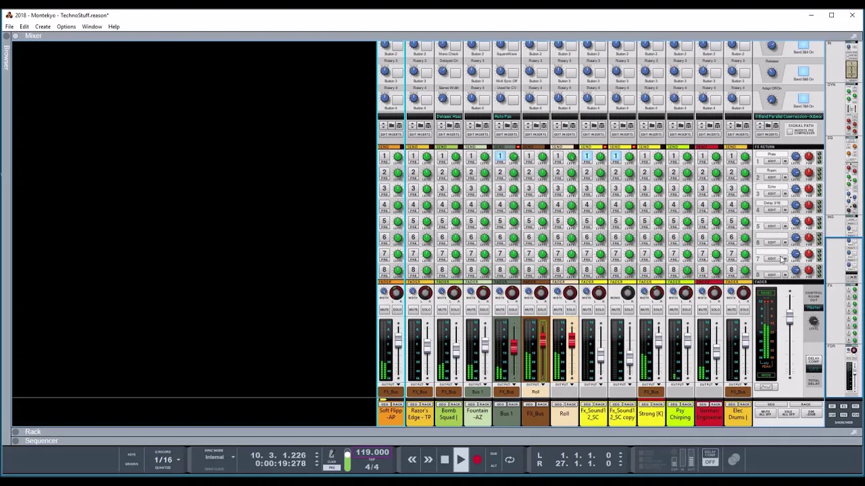Click the song position up/down stepper arrows

point(316,460)
